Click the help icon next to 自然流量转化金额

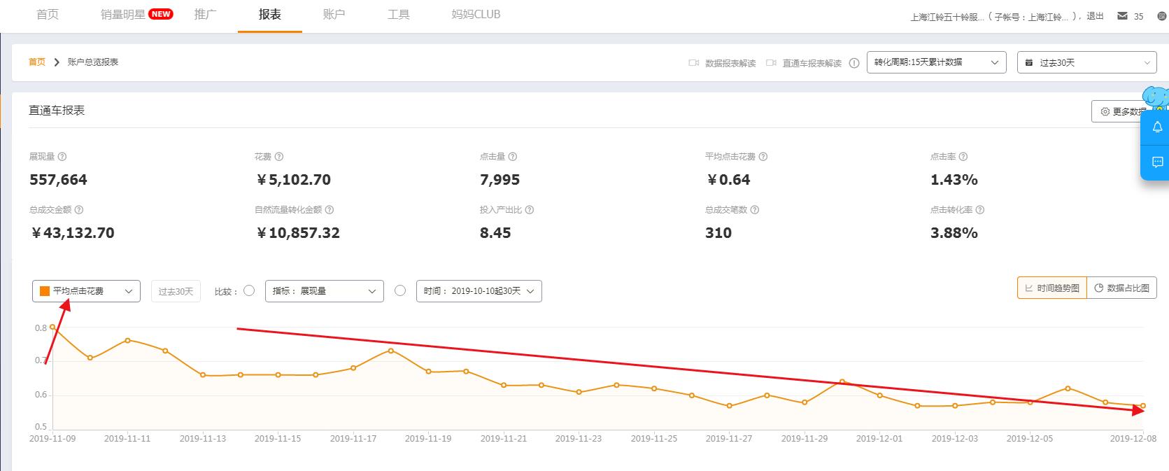pyautogui.click(x=330, y=210)
